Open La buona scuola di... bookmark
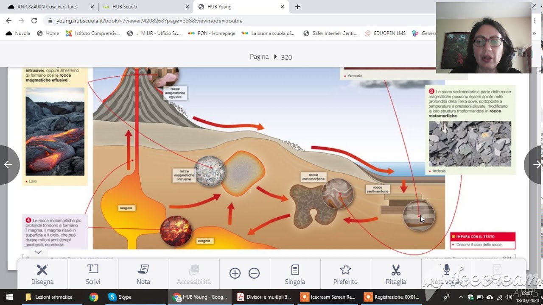The height and width of the screenshot is (305, 543). point(268,33)
